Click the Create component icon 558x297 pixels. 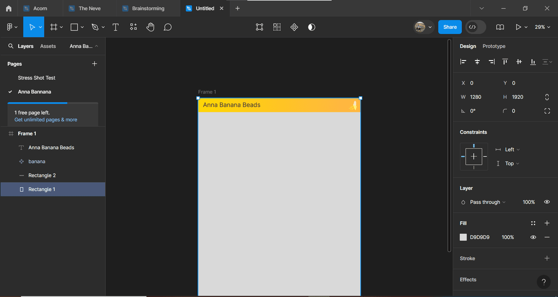click(x=294, y=27)
